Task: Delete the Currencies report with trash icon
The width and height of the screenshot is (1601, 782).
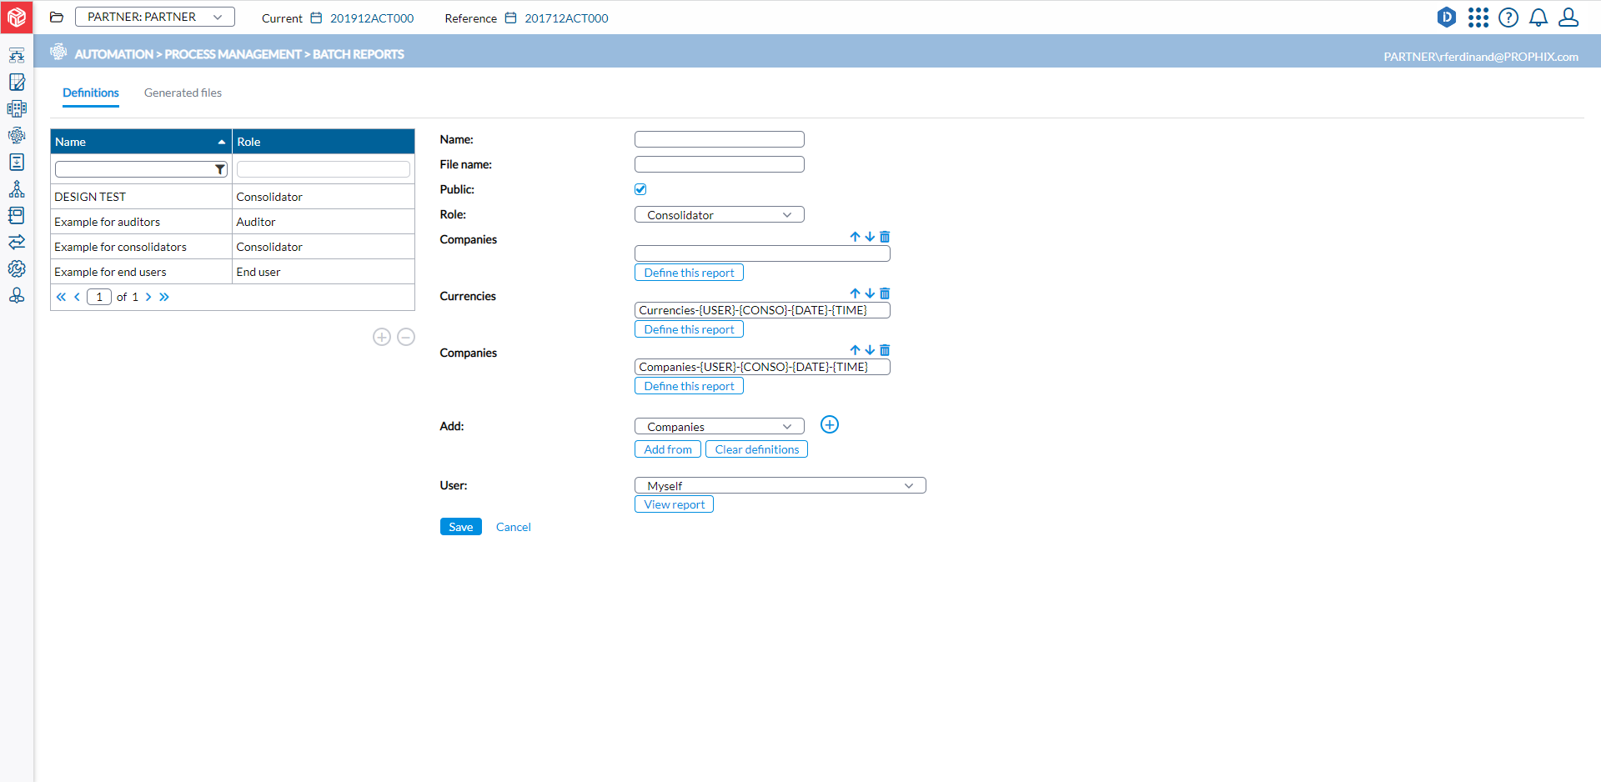Action: click(x=885, y=293)
